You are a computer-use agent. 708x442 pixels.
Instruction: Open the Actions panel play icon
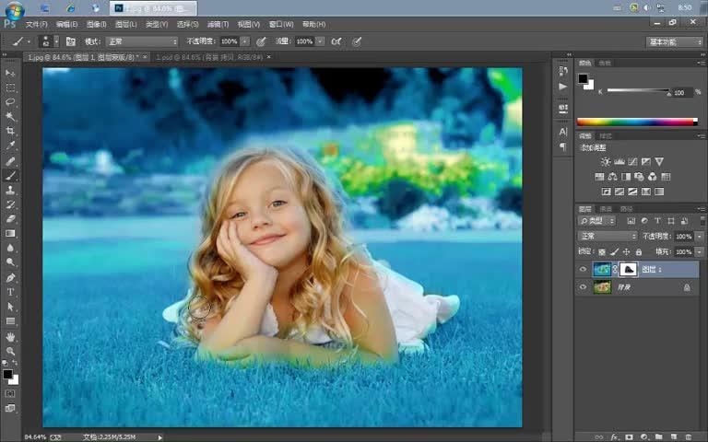pos(562,87)
